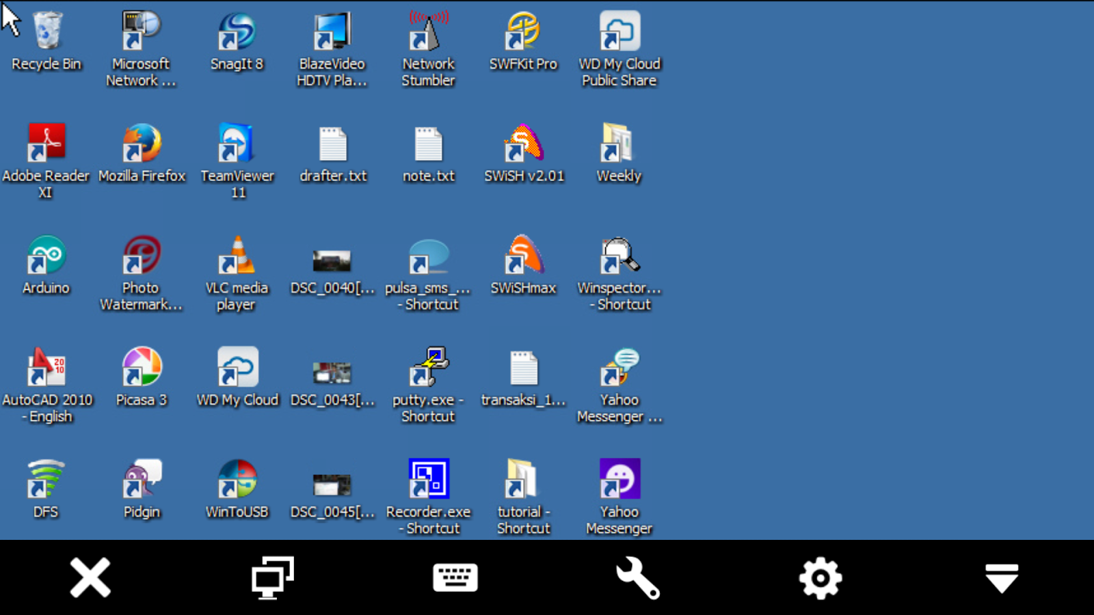Select TeamViewer 11 desktop icon

(x=237, y=143)
